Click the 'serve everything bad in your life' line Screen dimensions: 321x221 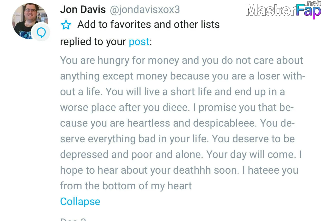177,139
